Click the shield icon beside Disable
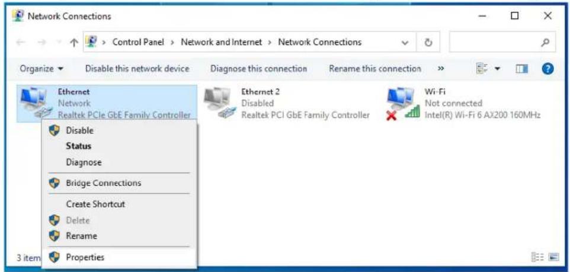 click(54, 130)
